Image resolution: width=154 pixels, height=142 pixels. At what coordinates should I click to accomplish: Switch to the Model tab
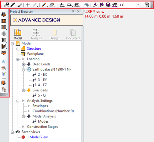tap(18, 34)
